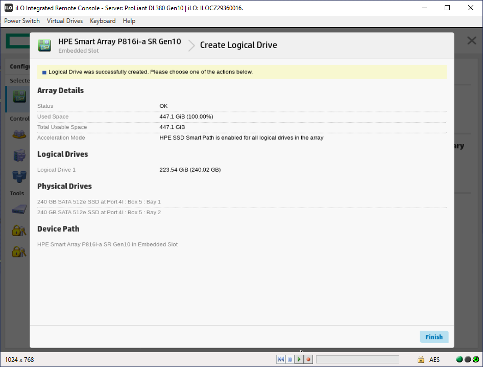
Task: Click the Smart Array controller icon in dialog header
Action: pyautogui.click(x=44, y=45)
